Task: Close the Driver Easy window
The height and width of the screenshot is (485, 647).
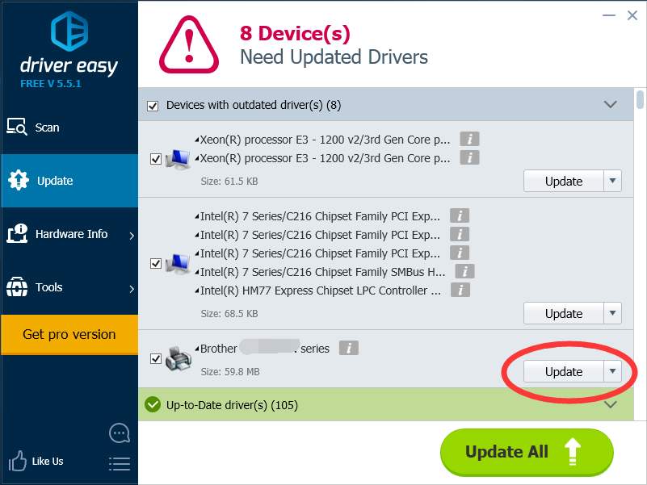Action: pyautogui.click(x=632, y=15)
